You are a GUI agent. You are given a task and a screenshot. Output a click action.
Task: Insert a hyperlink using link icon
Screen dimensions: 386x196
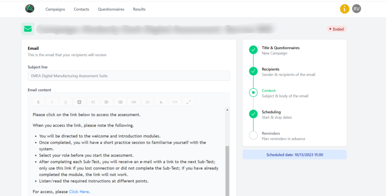click(x=134, y=102)
